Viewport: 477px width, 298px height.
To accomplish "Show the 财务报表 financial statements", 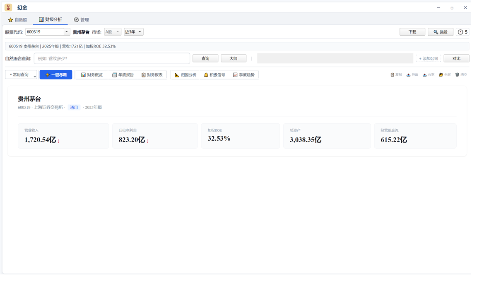I will (x=152, y=75).
